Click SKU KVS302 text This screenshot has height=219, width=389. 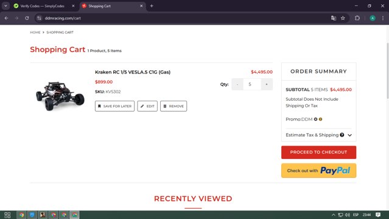pos(108,92)
